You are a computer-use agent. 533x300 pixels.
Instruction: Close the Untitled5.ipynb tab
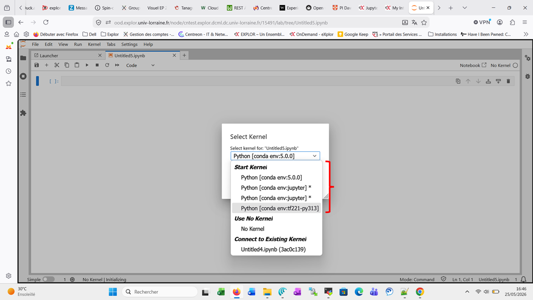[x=174, y=55]
